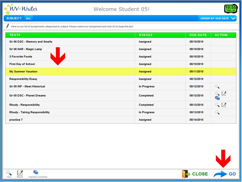
Task: Open the Order By Due Date dropdown
Action: point(218,18)
